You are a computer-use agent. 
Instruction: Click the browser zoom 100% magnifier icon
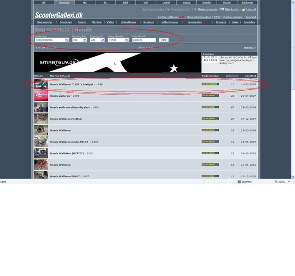[276, 182]
